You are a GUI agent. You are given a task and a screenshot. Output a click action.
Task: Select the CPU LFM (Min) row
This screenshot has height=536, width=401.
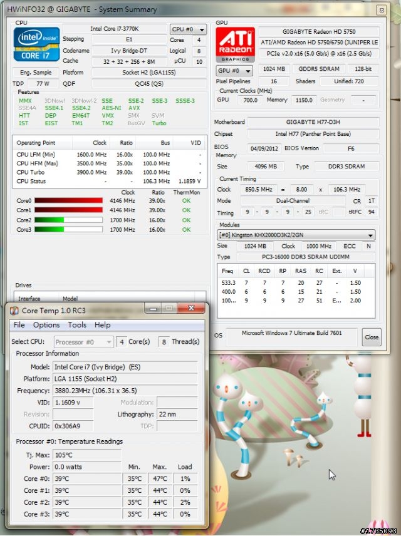tap(109, 155)
